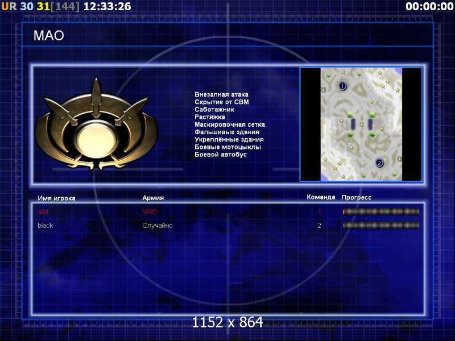Image resolution: width=455 pixels, height=341 pixels.
Task: Click the loading progress bar for black
Action: click(x=380, y=226)
